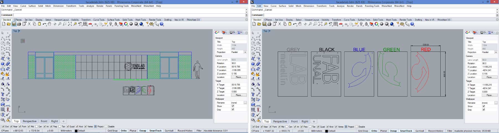Switch to Front viewport tab in right window

pyautogui.click(x=294, y=121)
